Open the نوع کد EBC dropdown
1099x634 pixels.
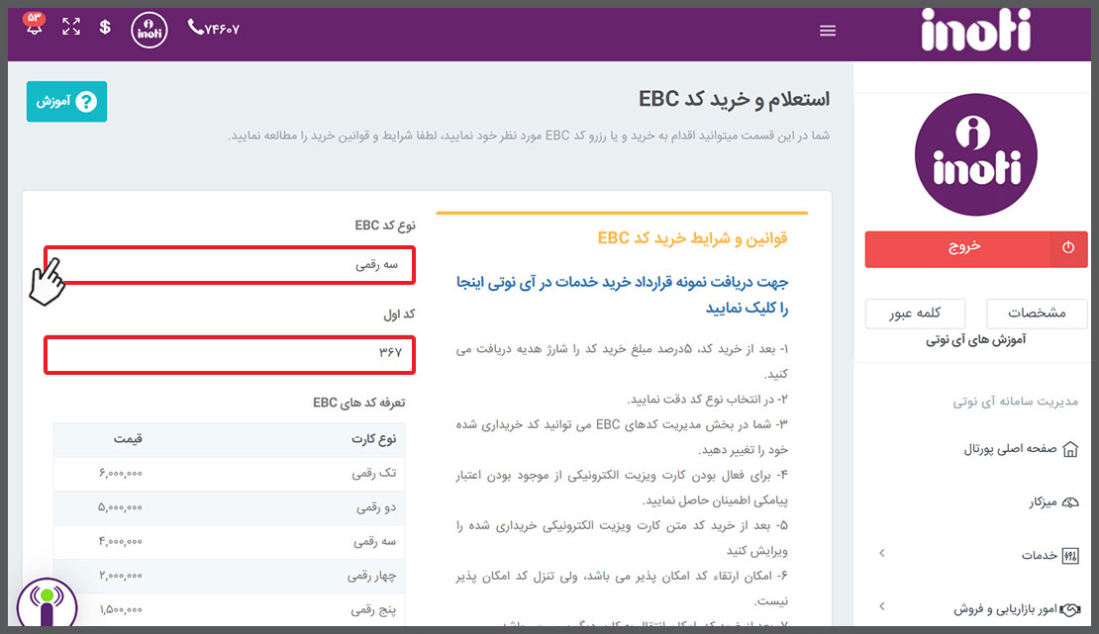pyautogui.click(x=230, y=265)
